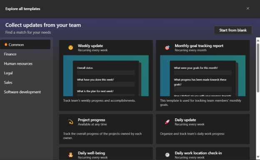Show the Legal templates category
The width and height of the screenshot is (260, 160).
point(8,73)
